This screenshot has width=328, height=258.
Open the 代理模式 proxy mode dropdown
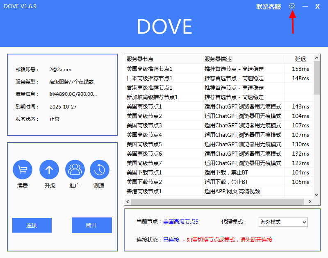point(283,222)
